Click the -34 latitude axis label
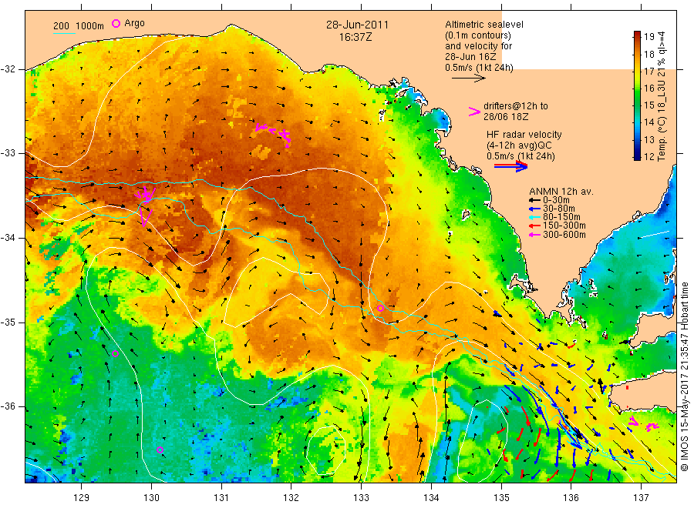 coord(8,238)
